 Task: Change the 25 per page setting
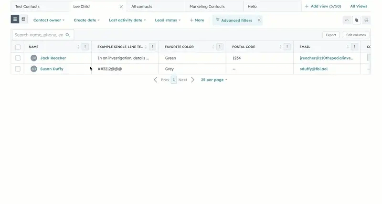pyautogui.click(x=214, y=80)
